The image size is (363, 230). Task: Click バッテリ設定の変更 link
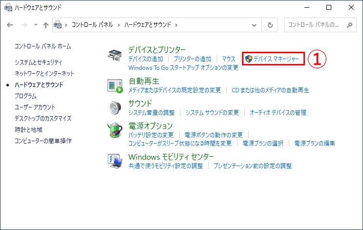pos(151,135)
